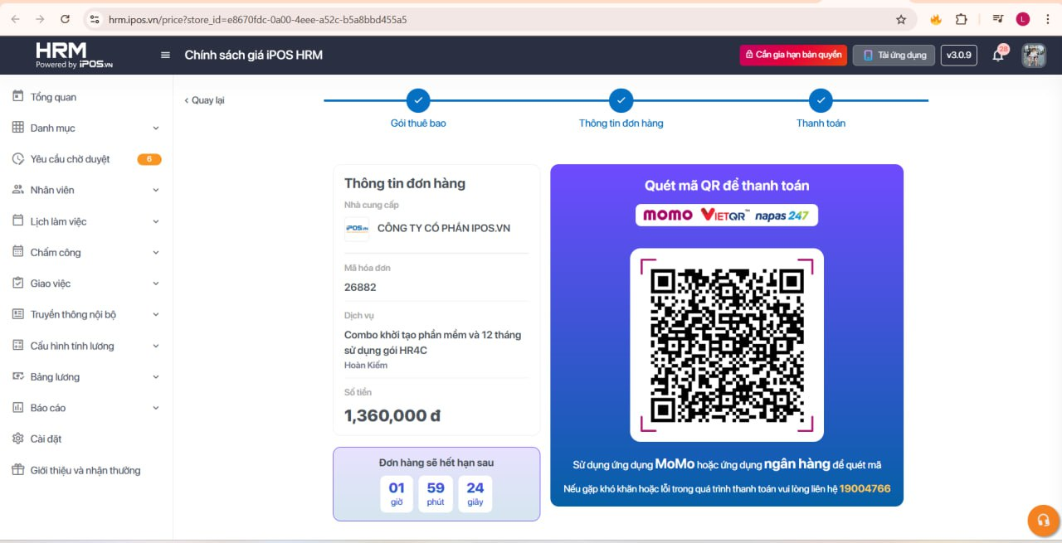Click the site information icon in address bar
1062x543 pixels.
tap(95, 19)
